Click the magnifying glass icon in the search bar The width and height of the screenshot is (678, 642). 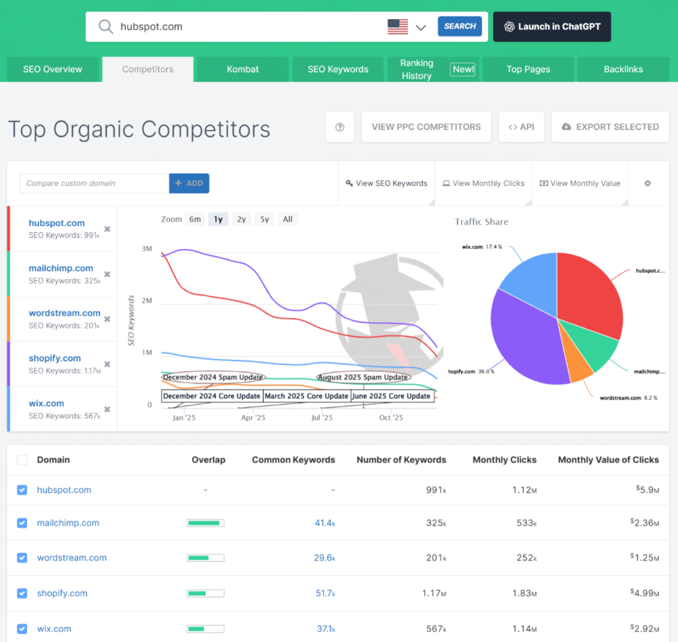(106, 27)
